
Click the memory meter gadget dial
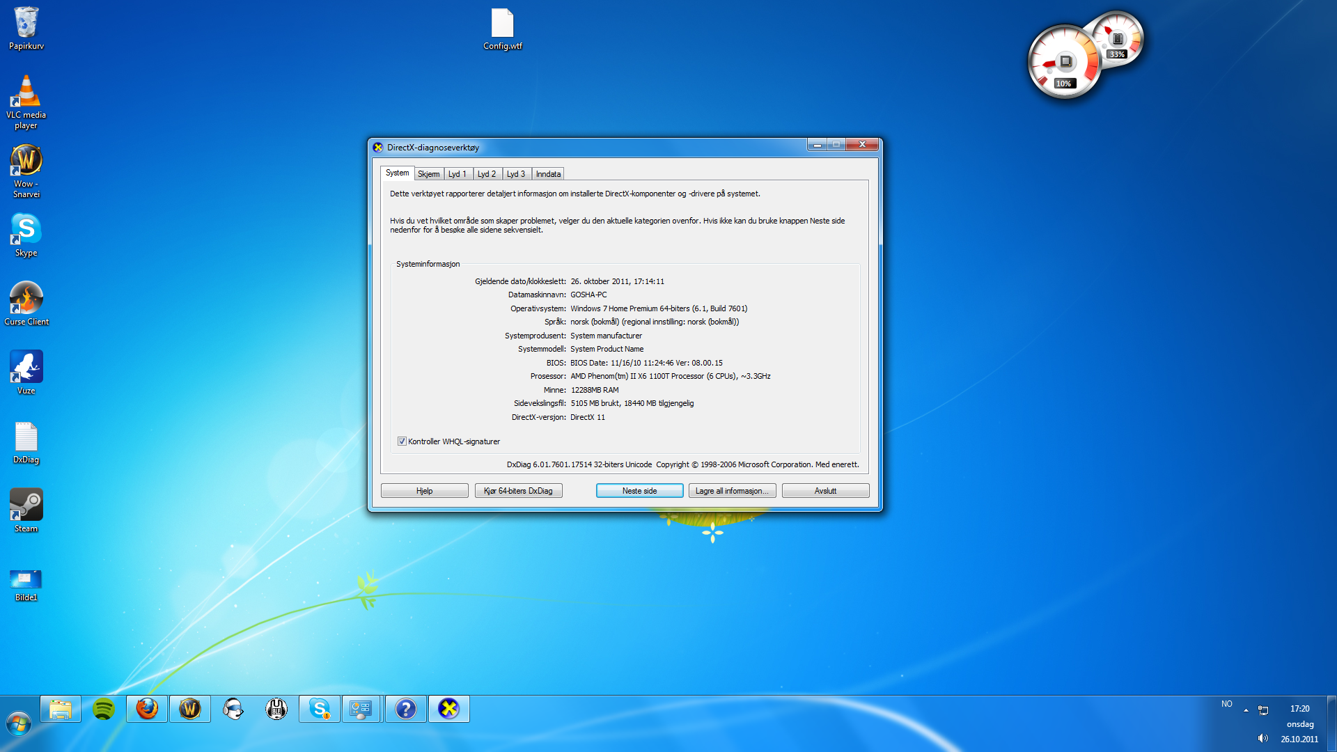(x=1118, y=39)
